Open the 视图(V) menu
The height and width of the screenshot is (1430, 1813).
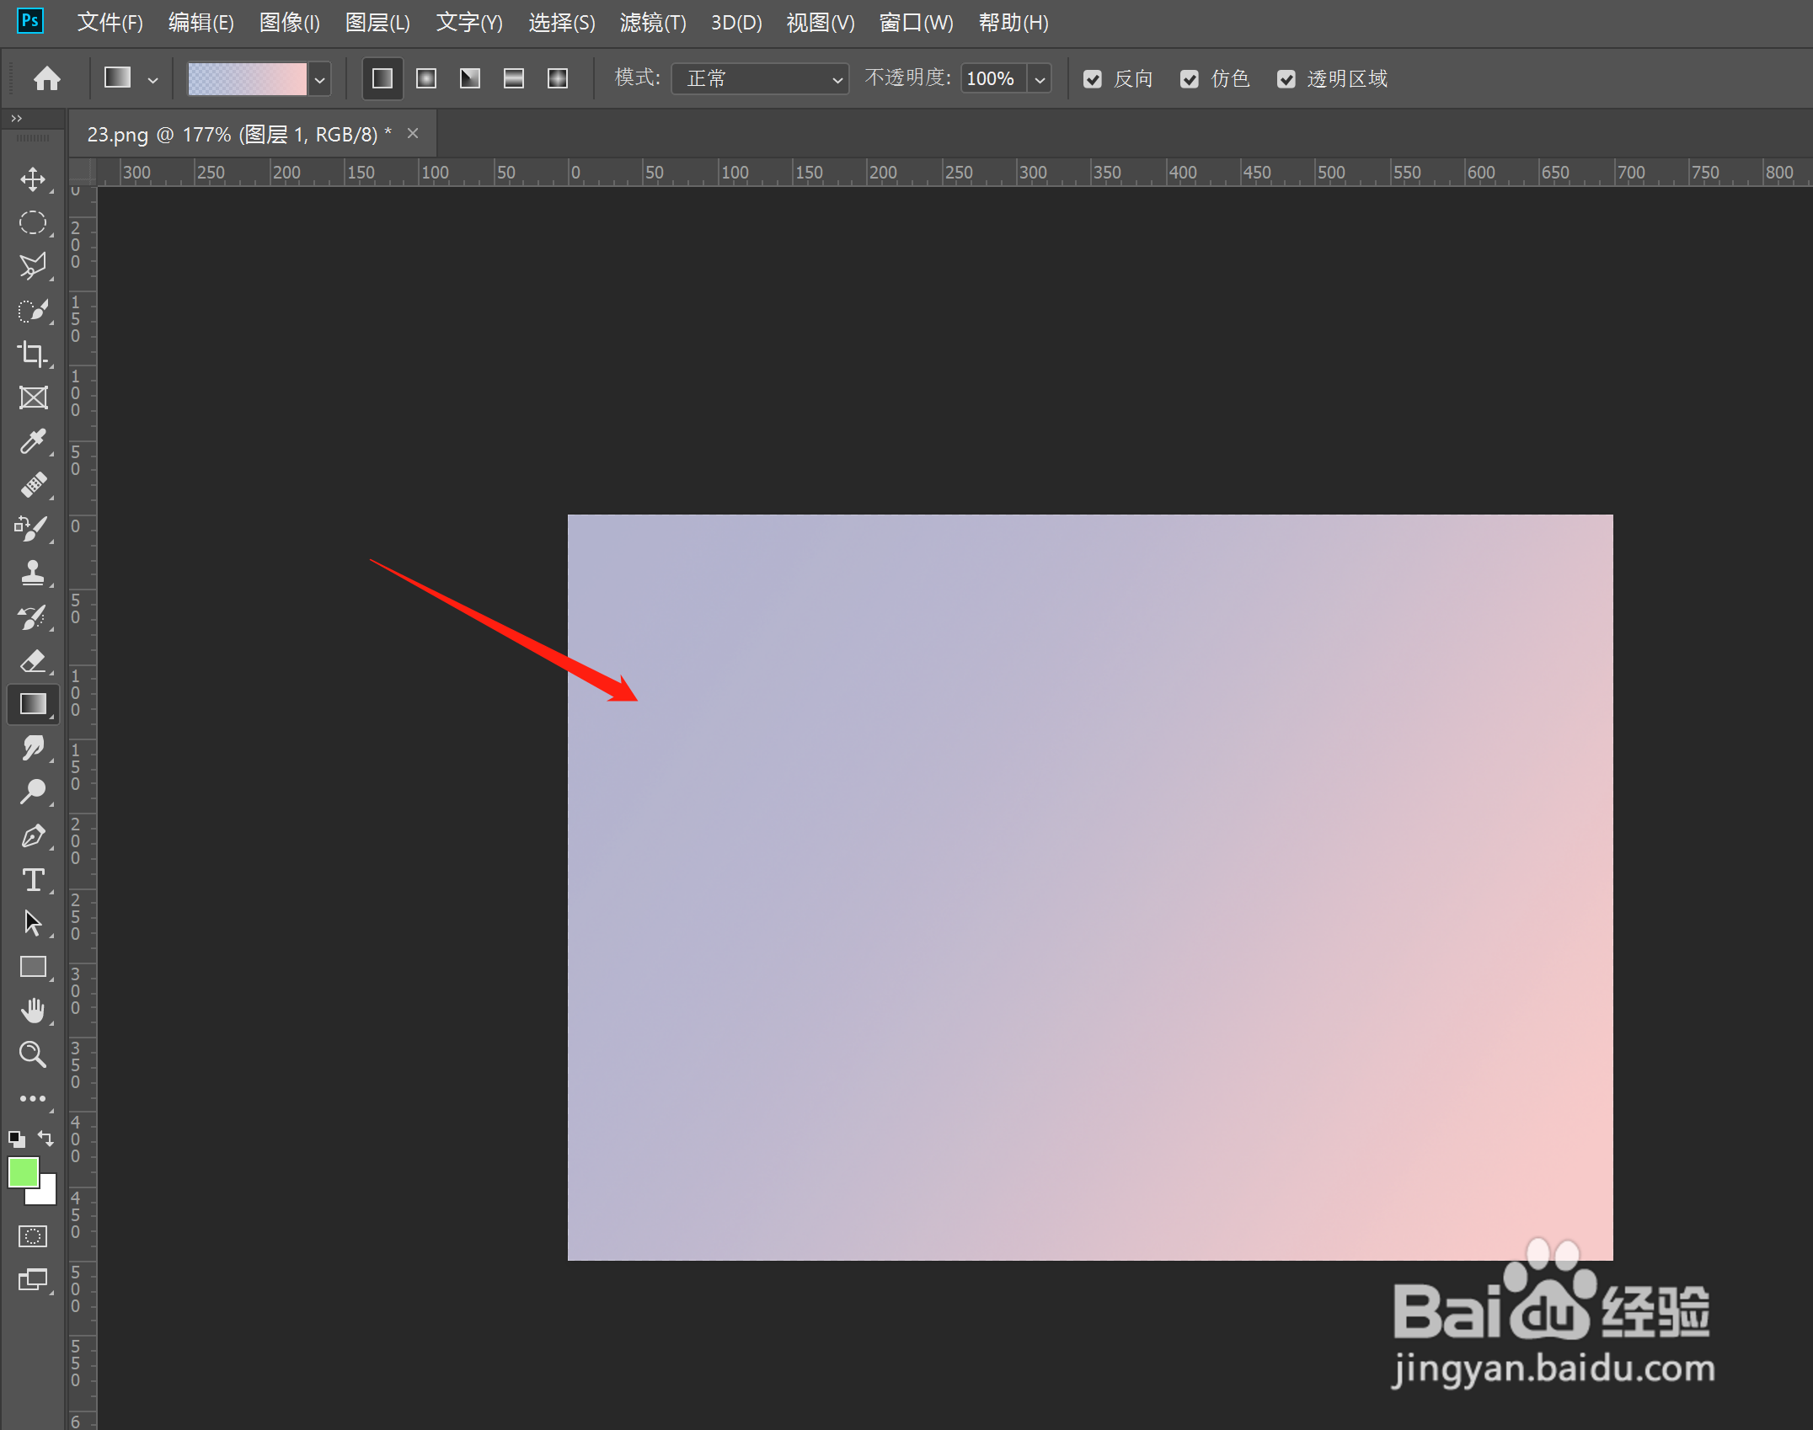coord(821,23)
